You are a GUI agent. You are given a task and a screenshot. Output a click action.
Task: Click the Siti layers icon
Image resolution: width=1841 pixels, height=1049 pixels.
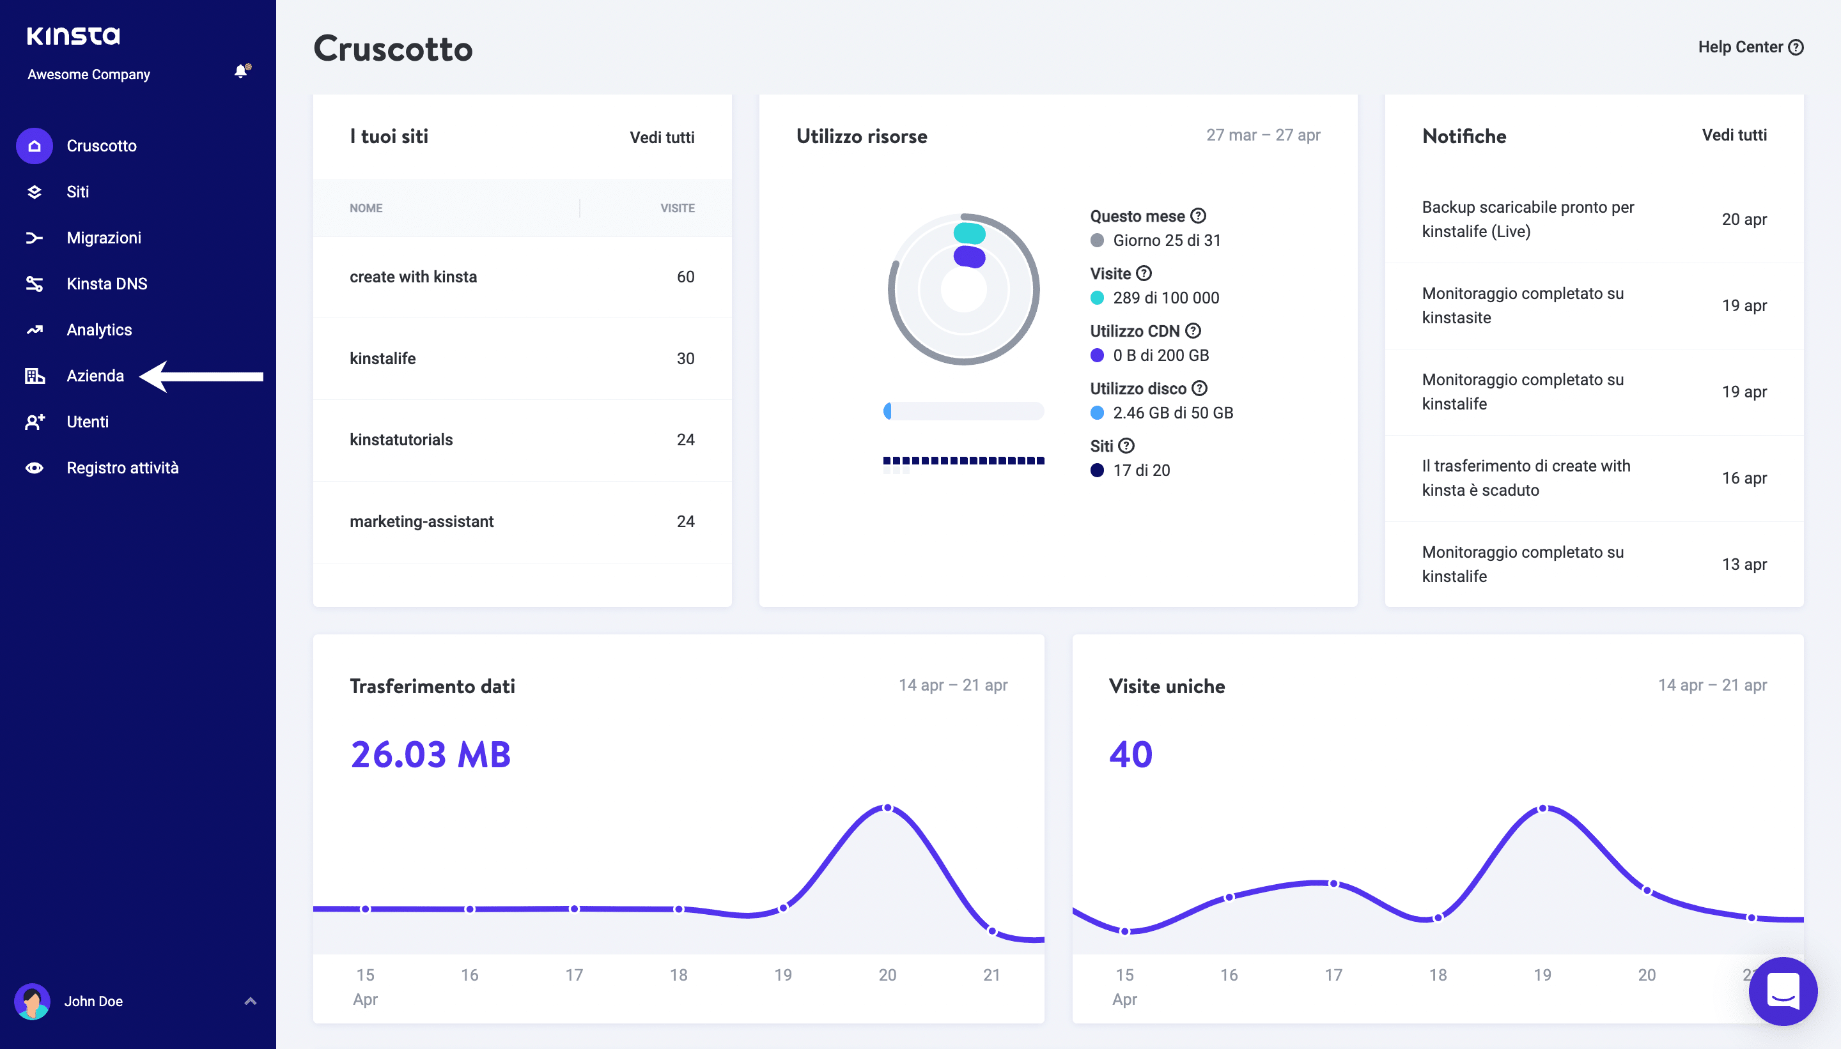(x=35, y=192)
